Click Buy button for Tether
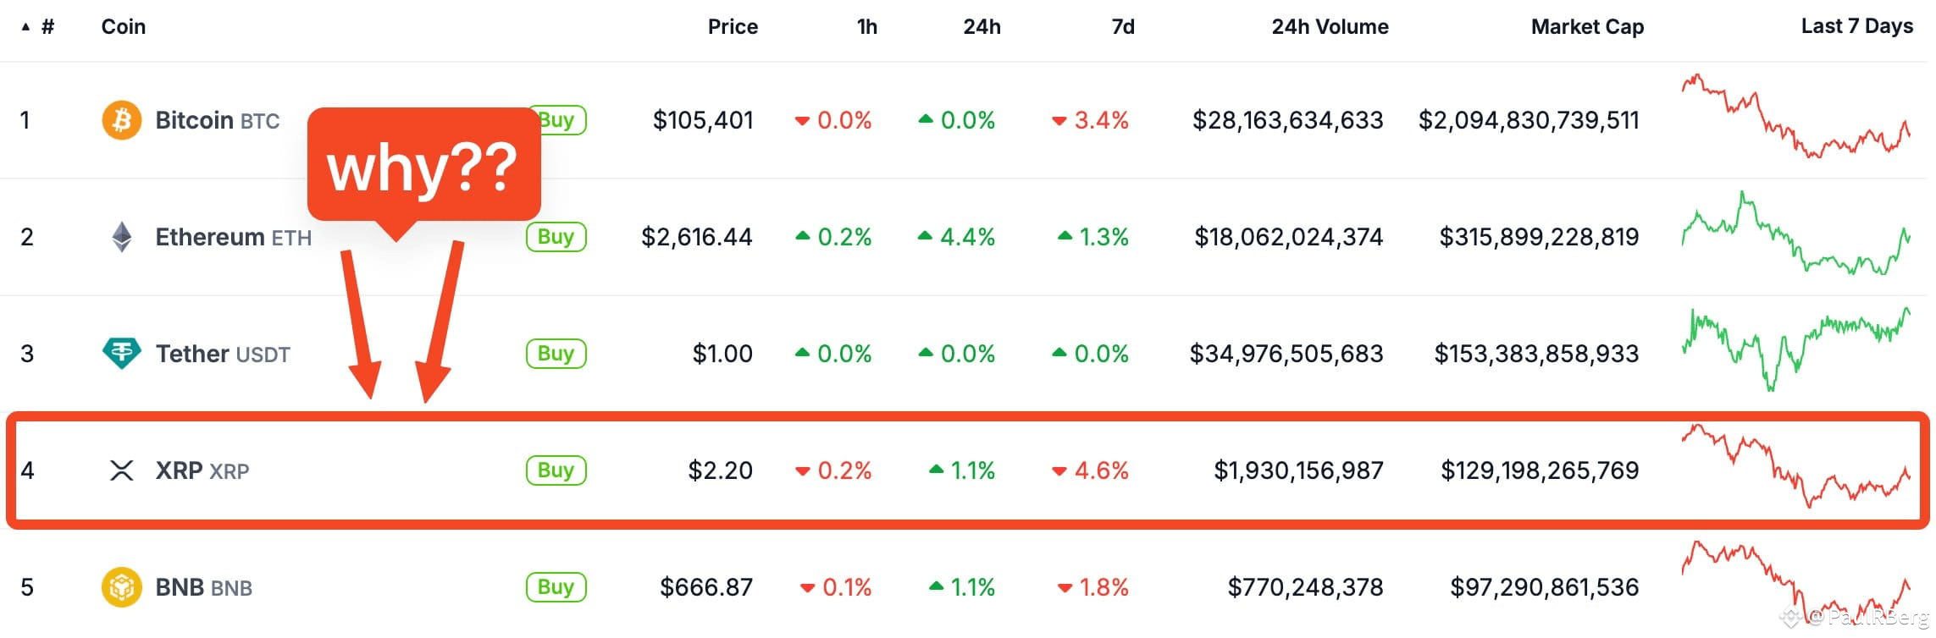The height and width of the screenshot is (638, 1936). pos(556,354)
